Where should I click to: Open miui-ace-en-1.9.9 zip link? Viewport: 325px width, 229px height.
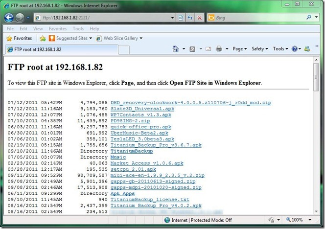pos(157,175)
